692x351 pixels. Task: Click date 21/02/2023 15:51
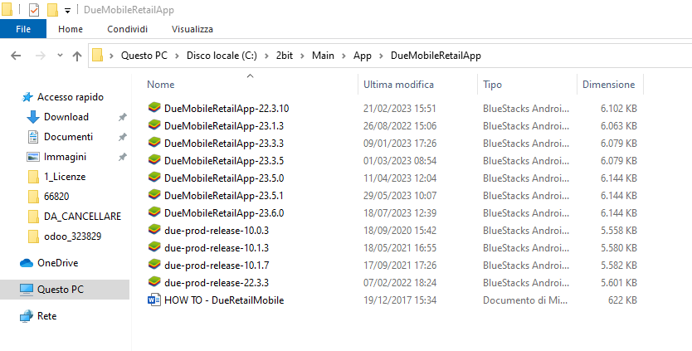(x=400, y=108)
